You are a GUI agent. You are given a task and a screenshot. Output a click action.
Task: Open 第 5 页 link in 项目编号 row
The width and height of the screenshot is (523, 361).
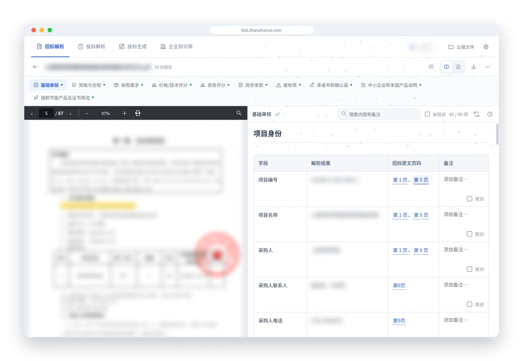point(421,180)
